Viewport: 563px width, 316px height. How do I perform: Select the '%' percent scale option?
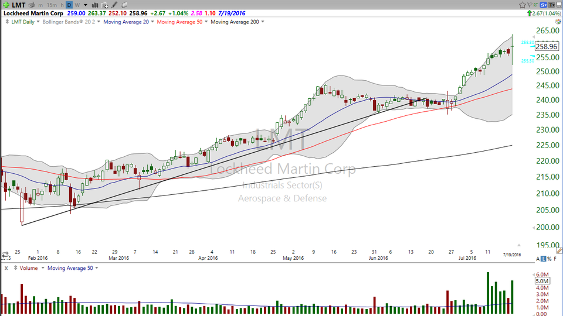(550, 259)
